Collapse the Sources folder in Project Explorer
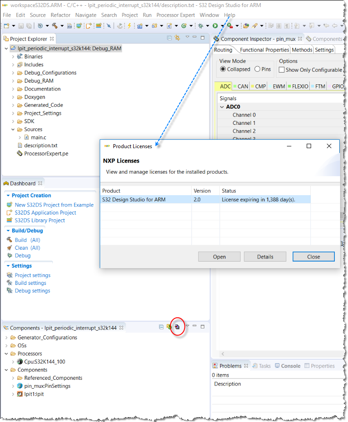Viewport: 348px width, 422px height. pyautogui.click(x=13, y=129)
